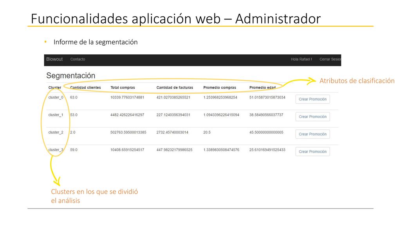Log out via the Cerrar Sesion link
The height and width of the screenshot is (225, 401).
pos(330,59)
